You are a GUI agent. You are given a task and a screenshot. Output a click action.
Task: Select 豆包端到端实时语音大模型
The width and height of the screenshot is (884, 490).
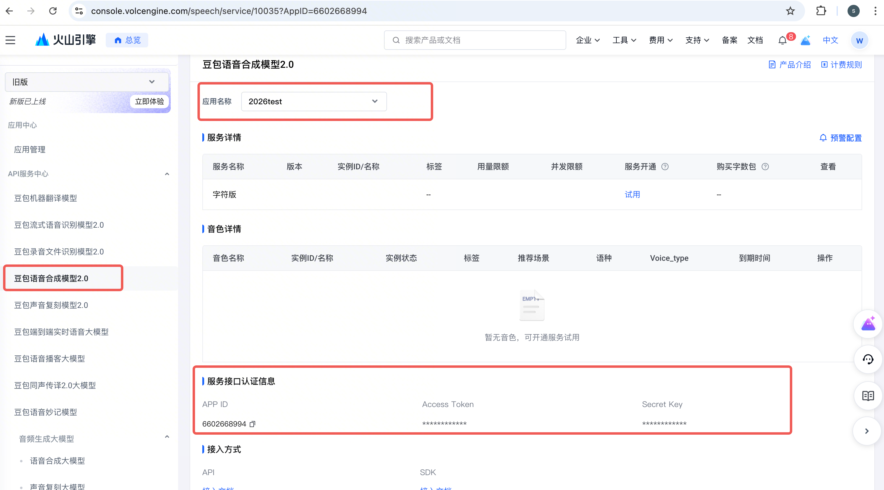pyautogui.click(x=61, y=332)
